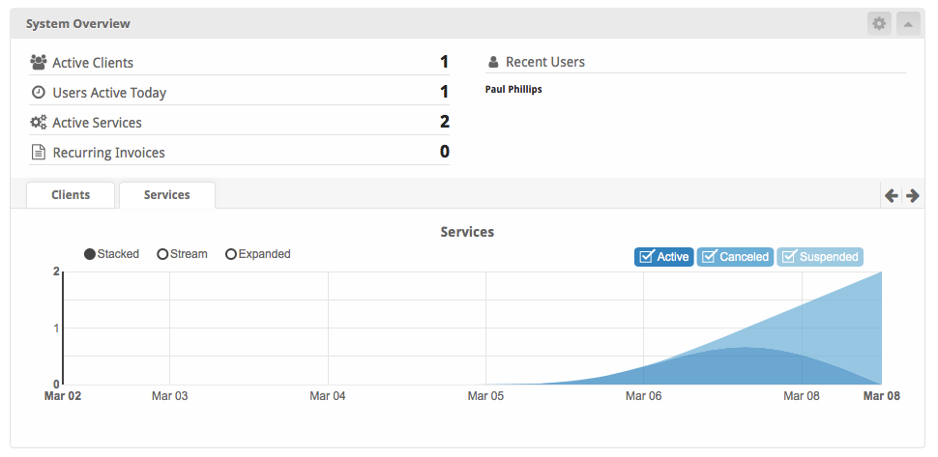Click the Recurring Invoices document icon
938x457 pixels.
tap(39, 153)
